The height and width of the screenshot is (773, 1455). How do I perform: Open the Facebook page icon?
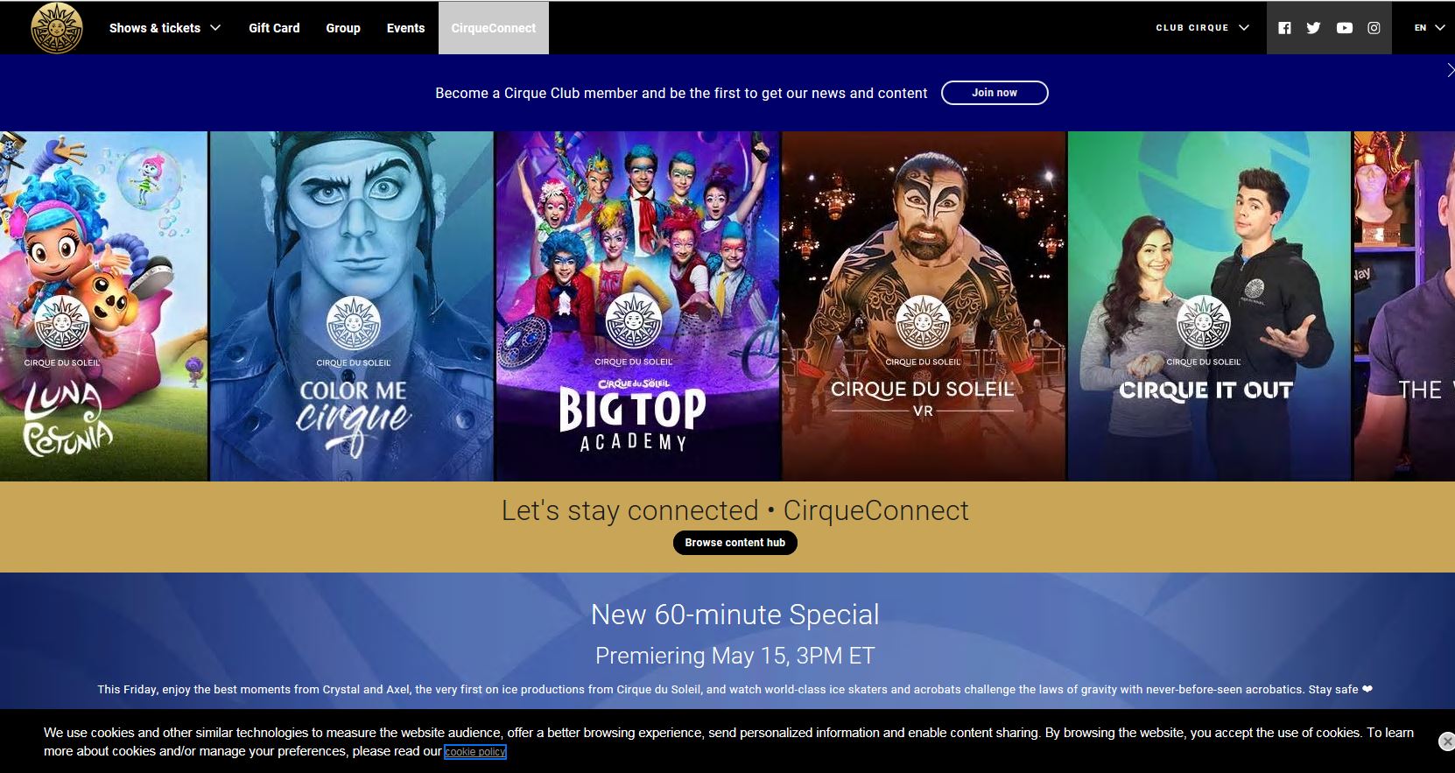(x=1284, y=28)
